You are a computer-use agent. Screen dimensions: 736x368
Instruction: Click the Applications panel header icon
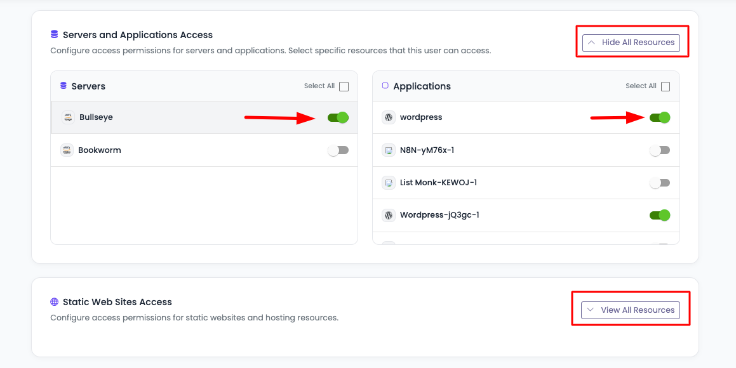(385, 86)
